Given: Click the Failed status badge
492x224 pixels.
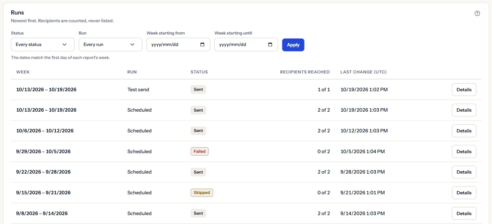Looking at the screenshot, I should (200, 151).
